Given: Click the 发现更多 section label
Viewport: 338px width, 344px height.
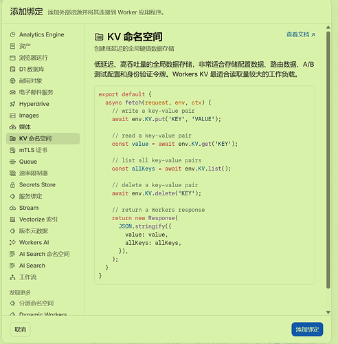Looking at the screenshot, I should [20, 292].
